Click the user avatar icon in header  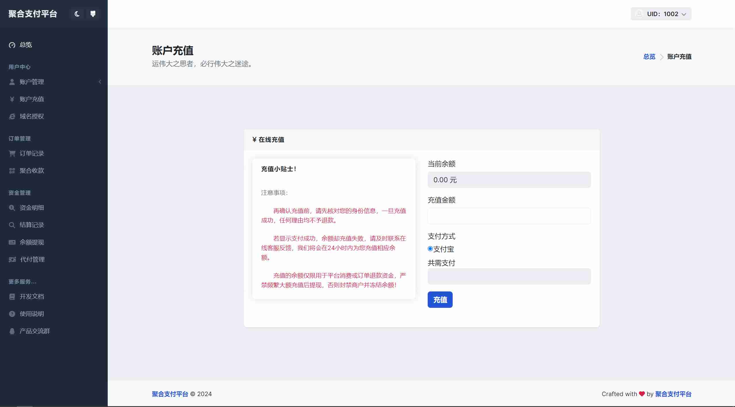tap(639, 14)
